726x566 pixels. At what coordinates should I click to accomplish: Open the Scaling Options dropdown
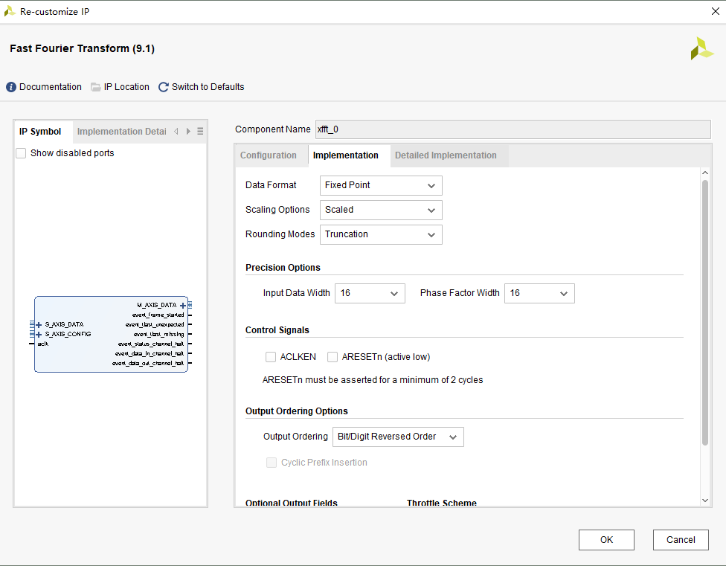pos(381,210)
